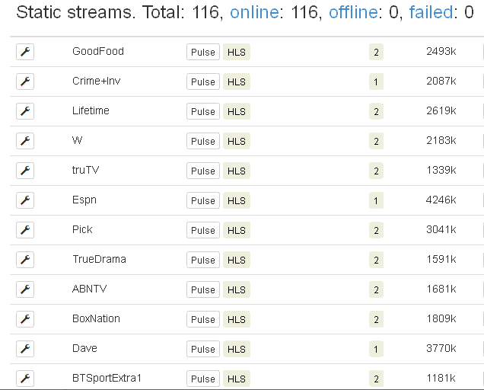The image size is (484, 390).
Task: Click the 1339k bitrate value
Action: pyautogui.click(x=441, y=170)
